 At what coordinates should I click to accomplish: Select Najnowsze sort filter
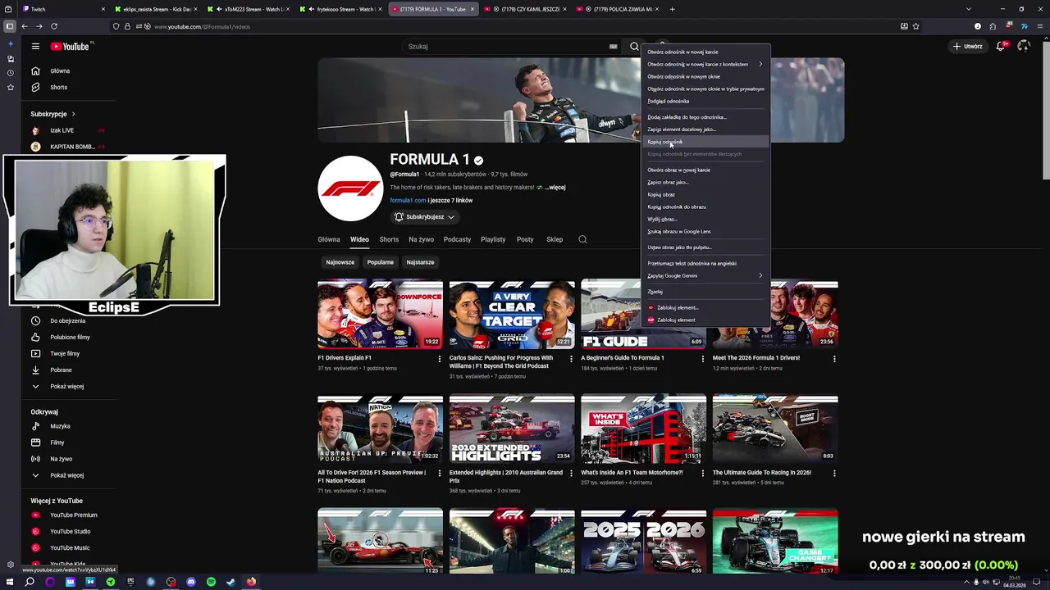click(x=340, y=262)
